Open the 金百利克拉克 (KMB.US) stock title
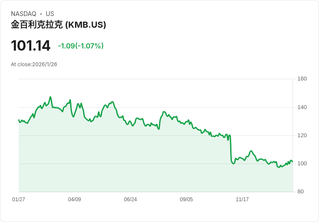The image size is (319, 222). (59, 25)
